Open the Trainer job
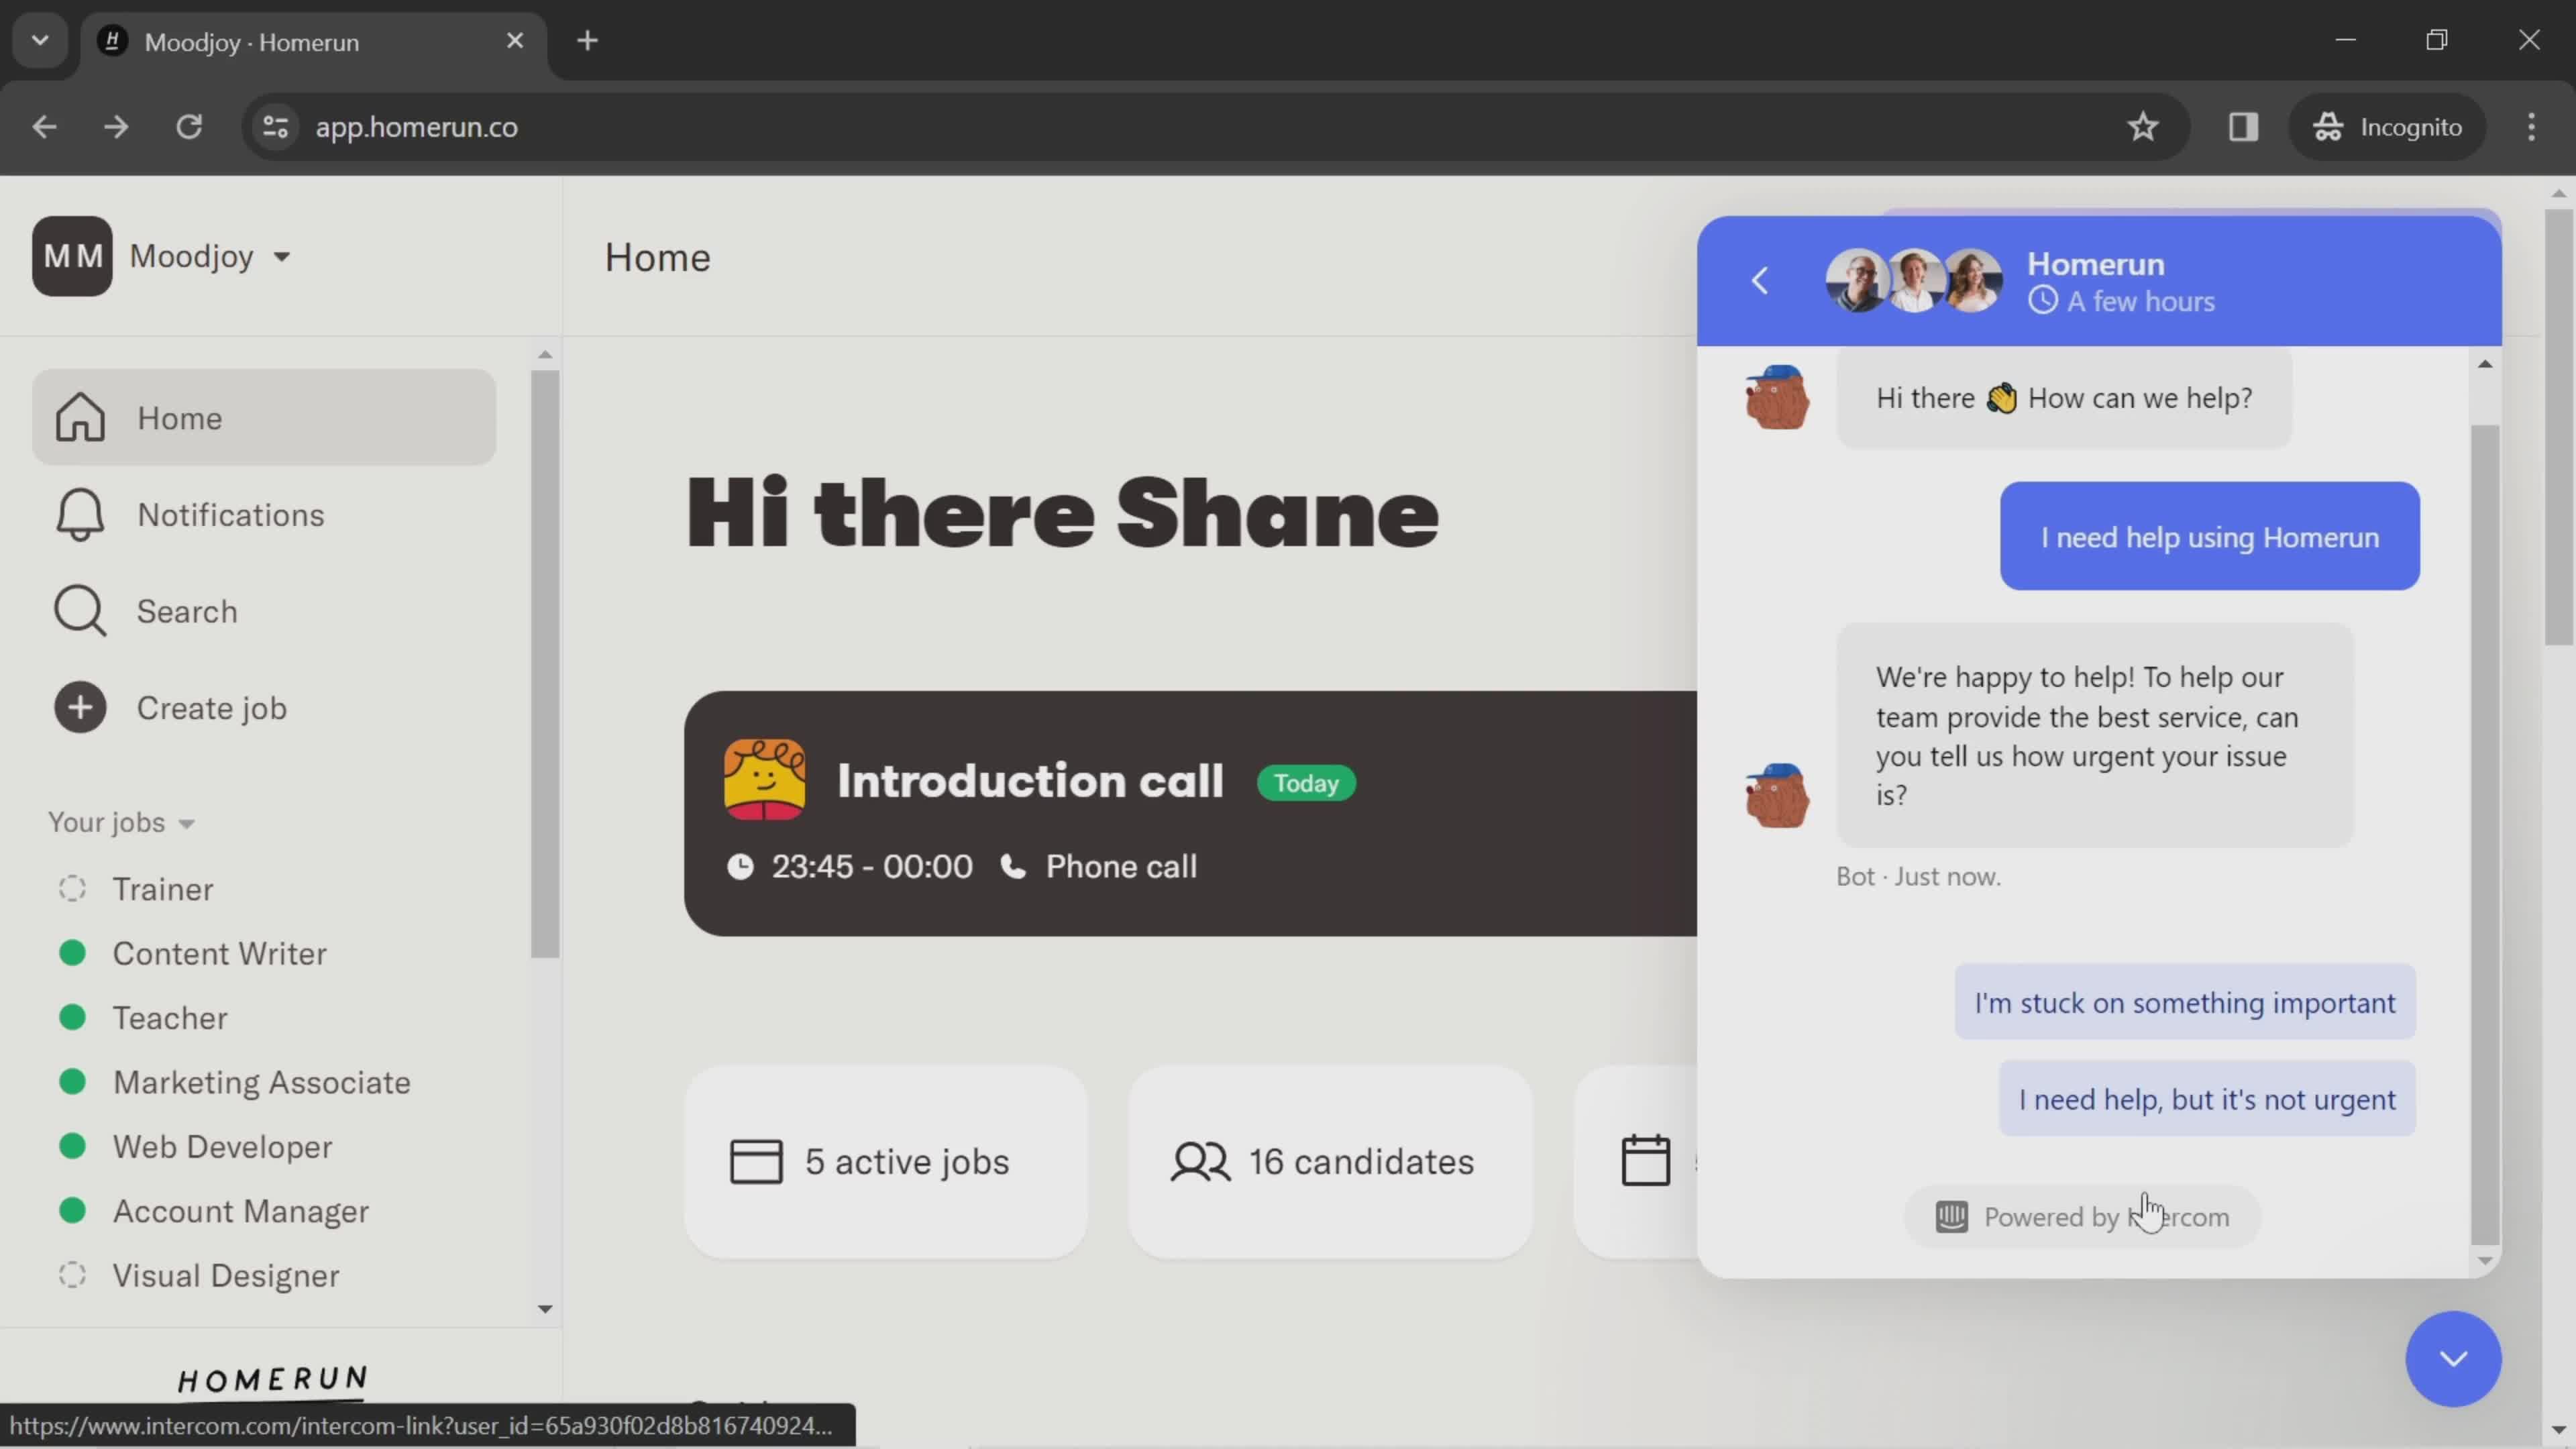Viewport: 2576px width, 1449px height. point(162,889)
